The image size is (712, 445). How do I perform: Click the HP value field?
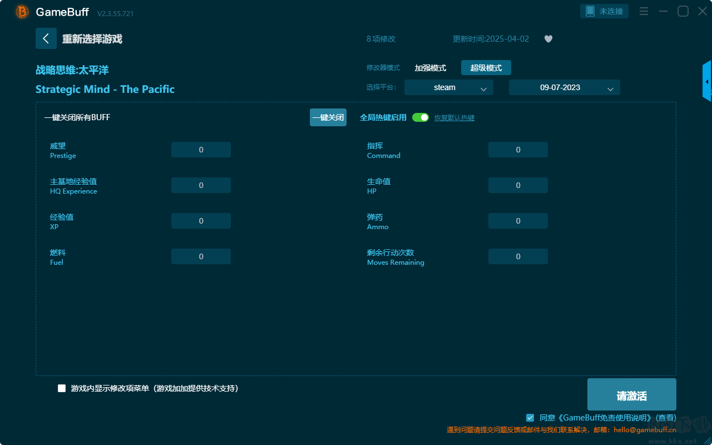point(518,185)
